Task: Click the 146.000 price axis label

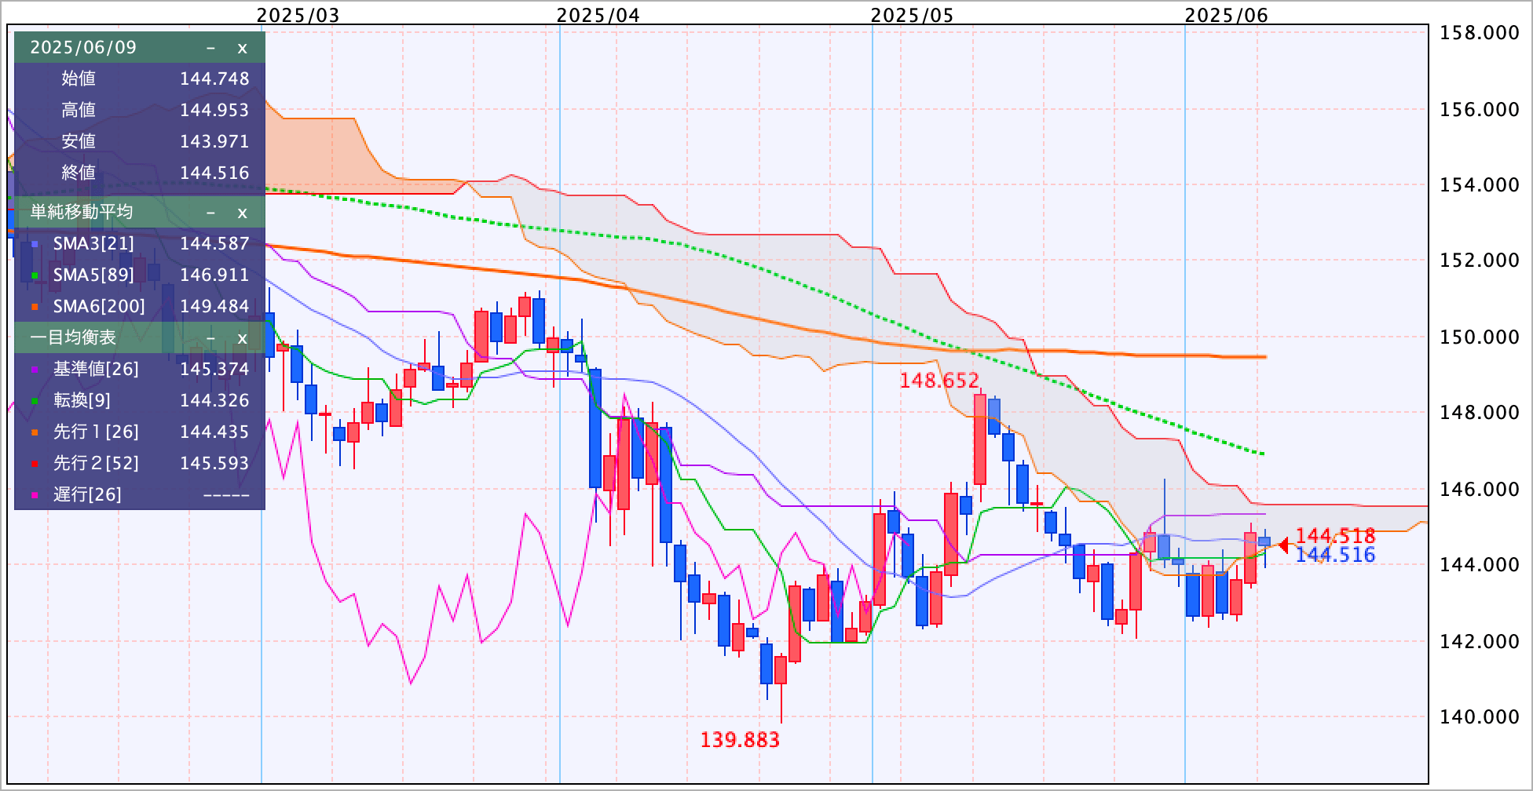Action: 1479,490
